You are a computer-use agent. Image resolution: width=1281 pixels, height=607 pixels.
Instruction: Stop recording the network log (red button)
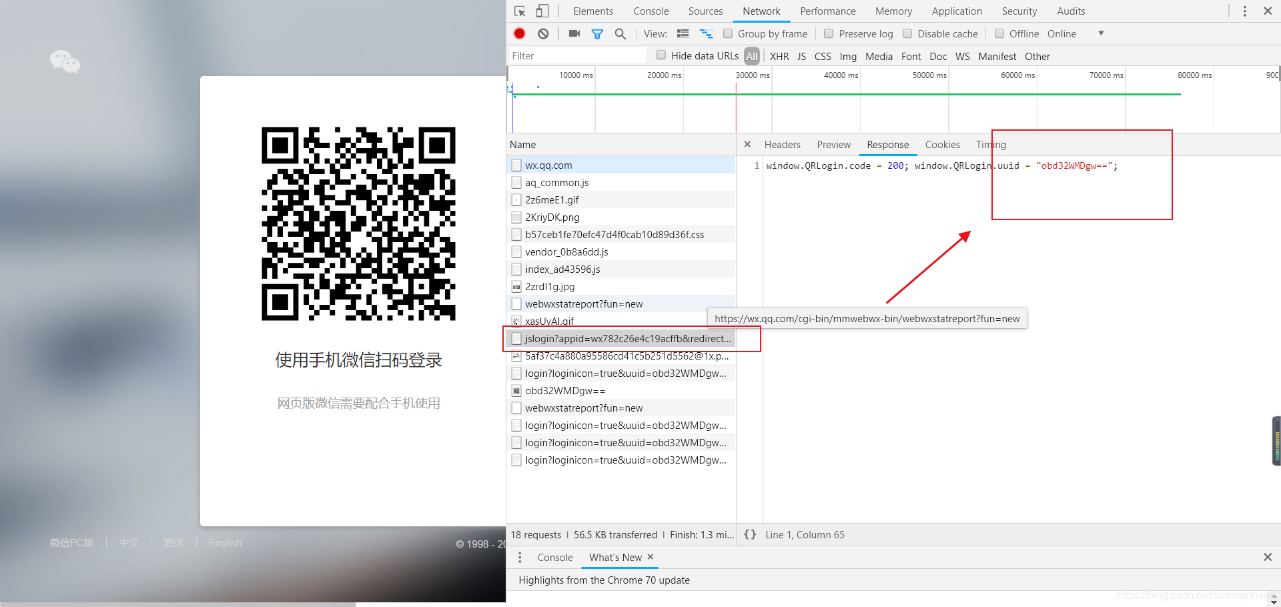pyautogui.click(x=520, y=33)
